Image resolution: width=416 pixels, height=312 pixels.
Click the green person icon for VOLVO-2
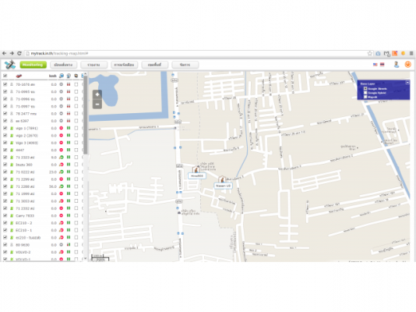tap(12, 252)
